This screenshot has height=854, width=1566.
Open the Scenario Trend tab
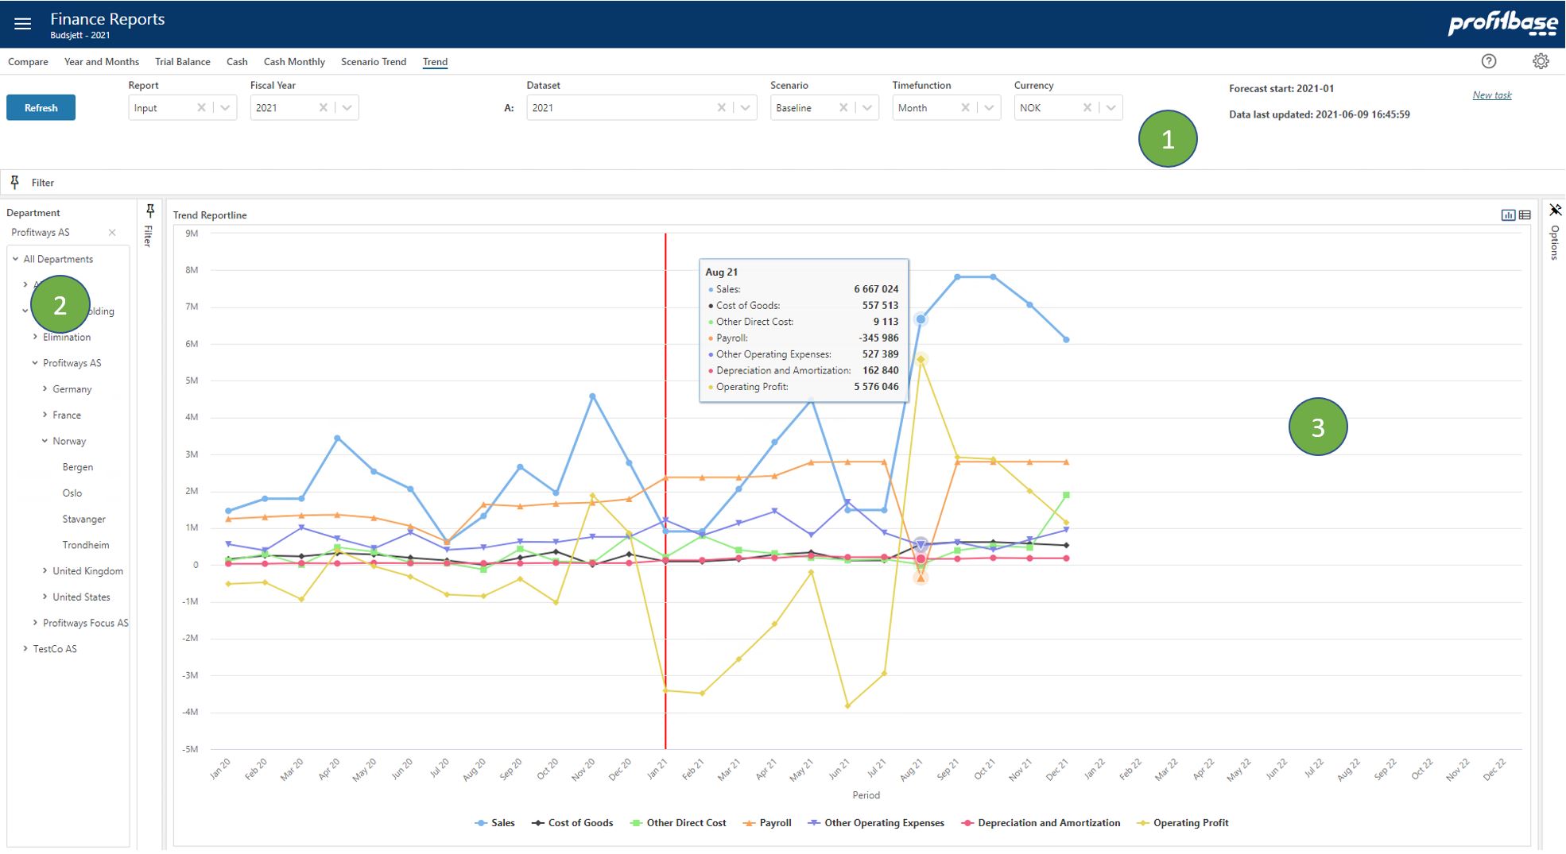click(374, 62)
